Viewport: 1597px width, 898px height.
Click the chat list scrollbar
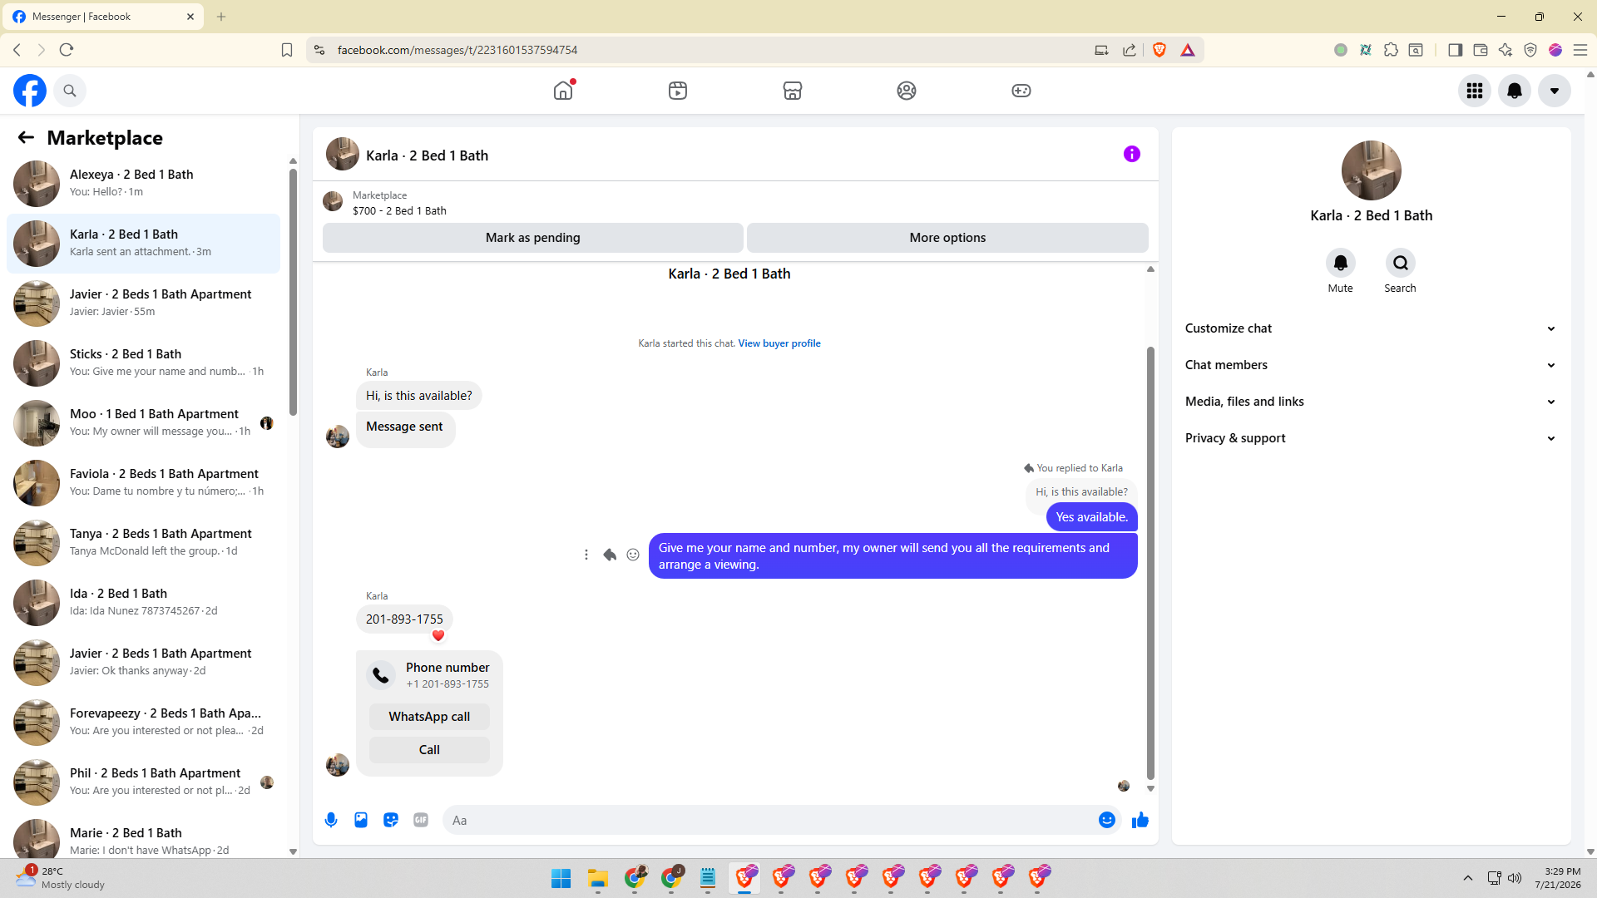293,291
